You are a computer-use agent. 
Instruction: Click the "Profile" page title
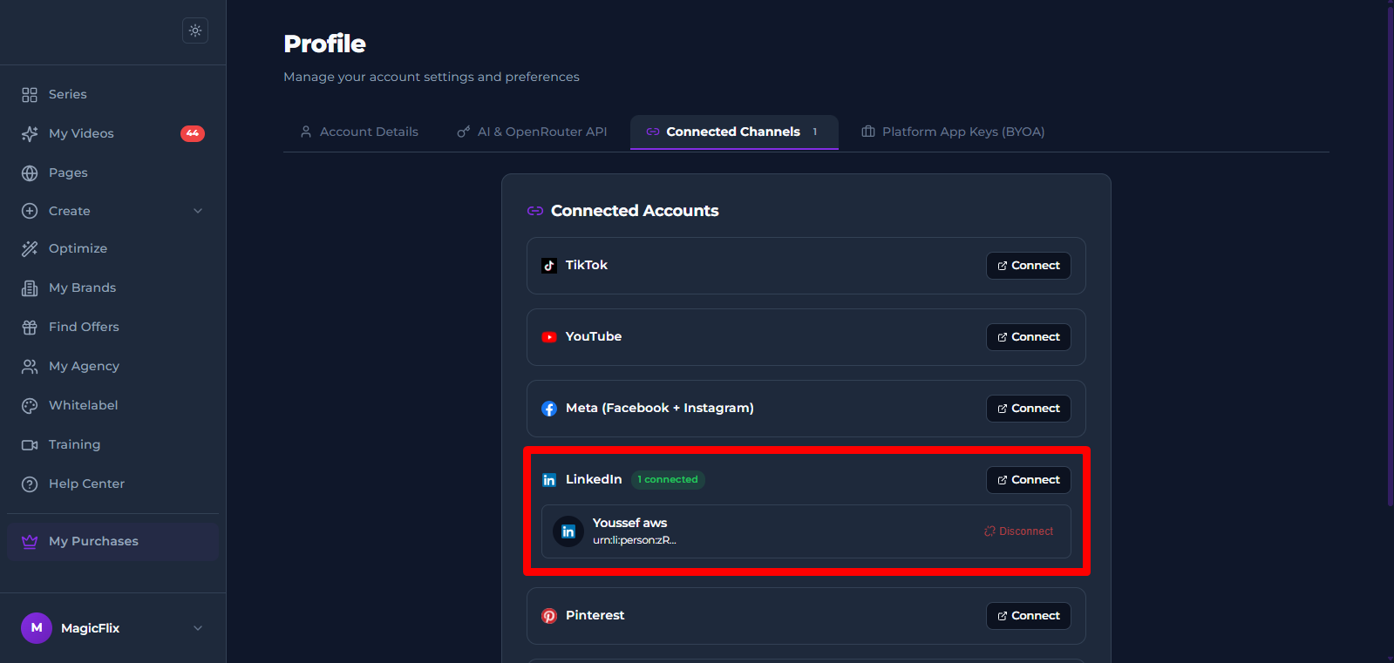[324, 44]
